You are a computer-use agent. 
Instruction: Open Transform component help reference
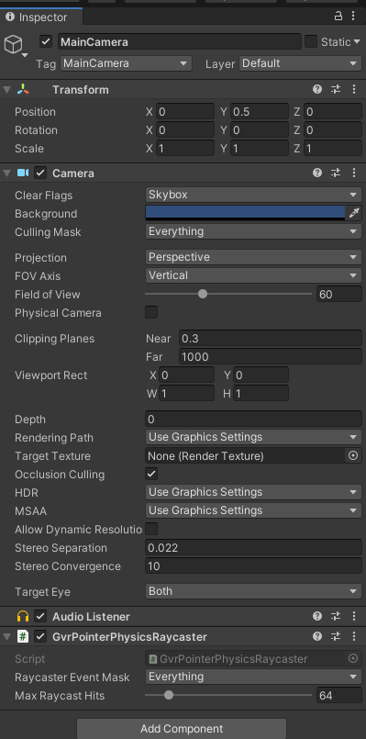317,89
